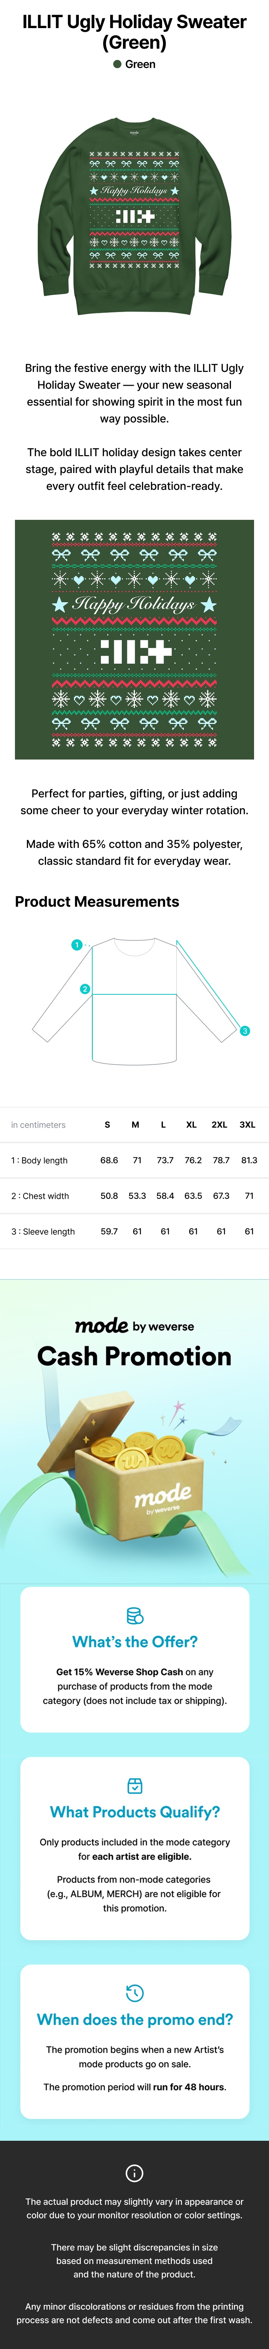Click the Body length row label
269x2349 pixels.
click(x=39, y=1160)
